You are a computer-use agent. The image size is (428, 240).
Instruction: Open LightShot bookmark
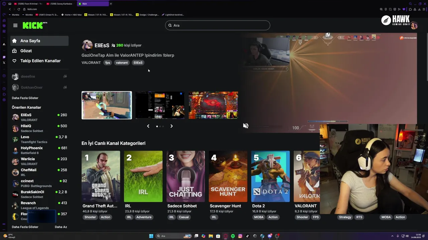173,15
